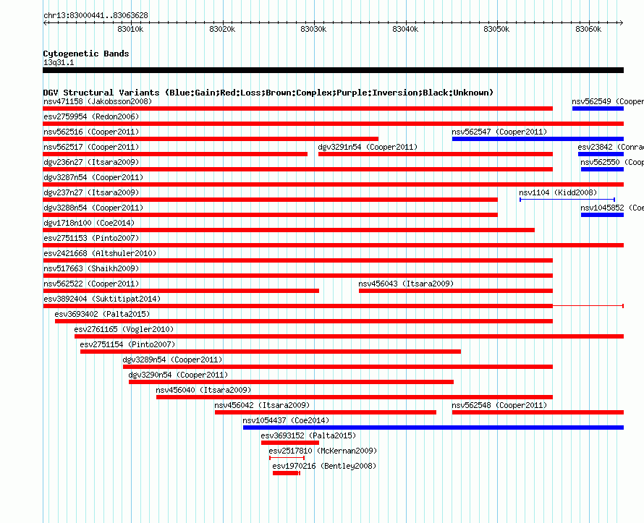Open the dgv3290n54 (Cooper2011) label
This screenshot has width=644, height=523.
(178, 375)
